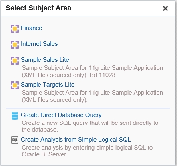Close the Select Subject Area dialog
This screenshot has height=166, width=177.
pos(165,8)
